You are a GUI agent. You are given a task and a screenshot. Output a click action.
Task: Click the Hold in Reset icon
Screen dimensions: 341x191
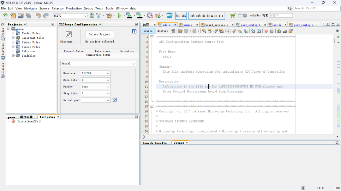(x=150, y=16)
